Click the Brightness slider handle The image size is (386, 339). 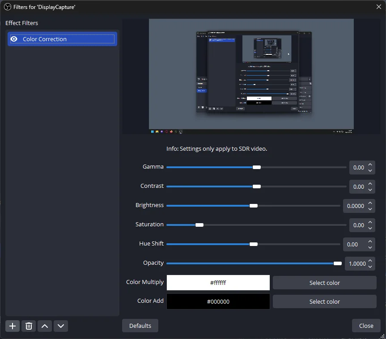point(253,206)
